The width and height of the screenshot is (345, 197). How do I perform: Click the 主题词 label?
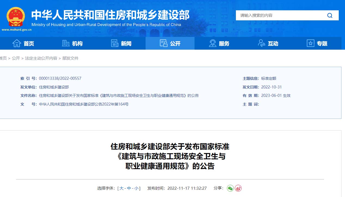coord(251,104)
